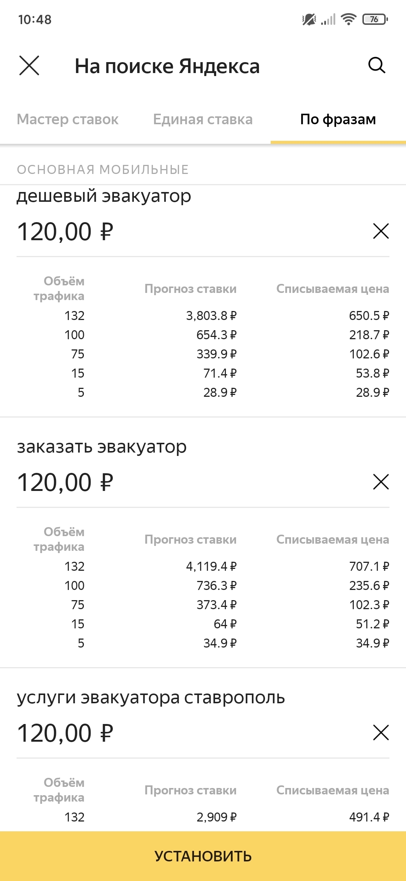The width and height of the screenshot is (406, 881).
Task: Switch to the Мастер ставок tab
Action: pos(68,119)
